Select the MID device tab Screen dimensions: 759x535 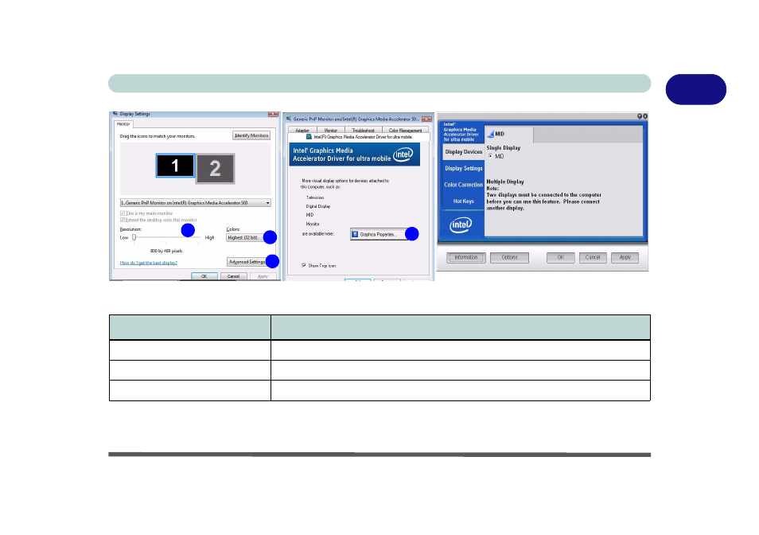tap(509, 134)
